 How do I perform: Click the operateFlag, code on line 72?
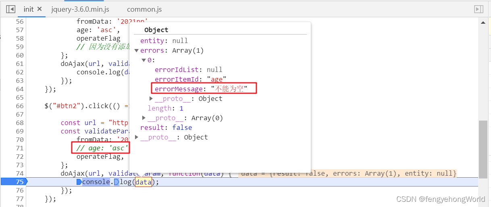(100, 156)
